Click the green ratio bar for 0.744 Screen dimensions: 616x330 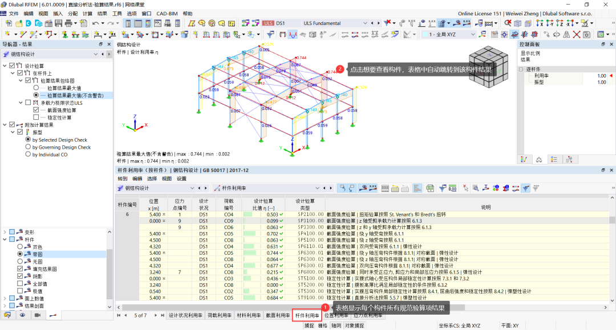coord(249,252)
